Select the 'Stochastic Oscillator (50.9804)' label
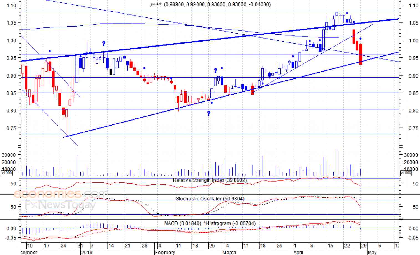The width and height of the screenshot is (420, 255). 210,199
